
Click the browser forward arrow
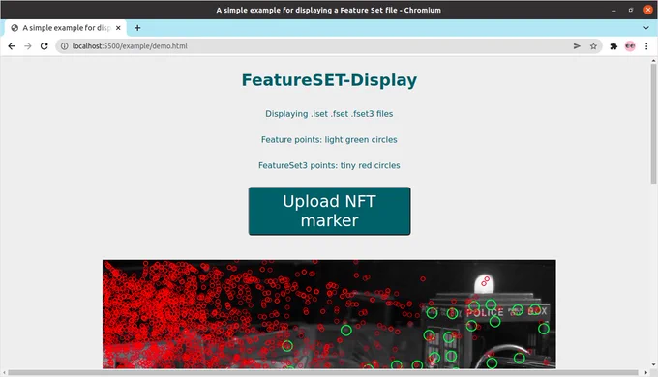(x=28, y=46)
